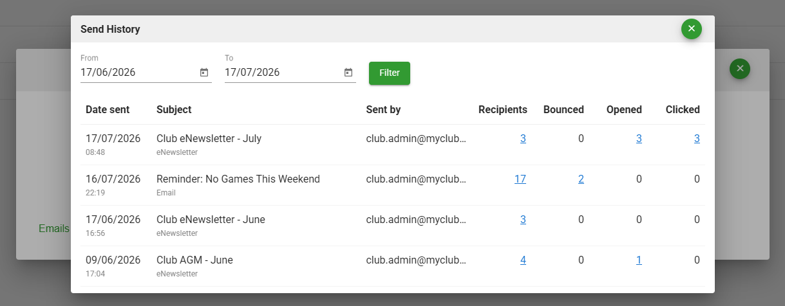This screenshot has width=785, height=306.
Task: Click the Sent by column header
Action: (x=383, y=109)
